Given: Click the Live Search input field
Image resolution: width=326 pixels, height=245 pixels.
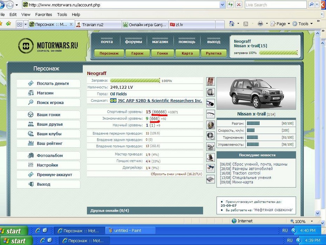Looking at the screenshot, I should point(276,5).
